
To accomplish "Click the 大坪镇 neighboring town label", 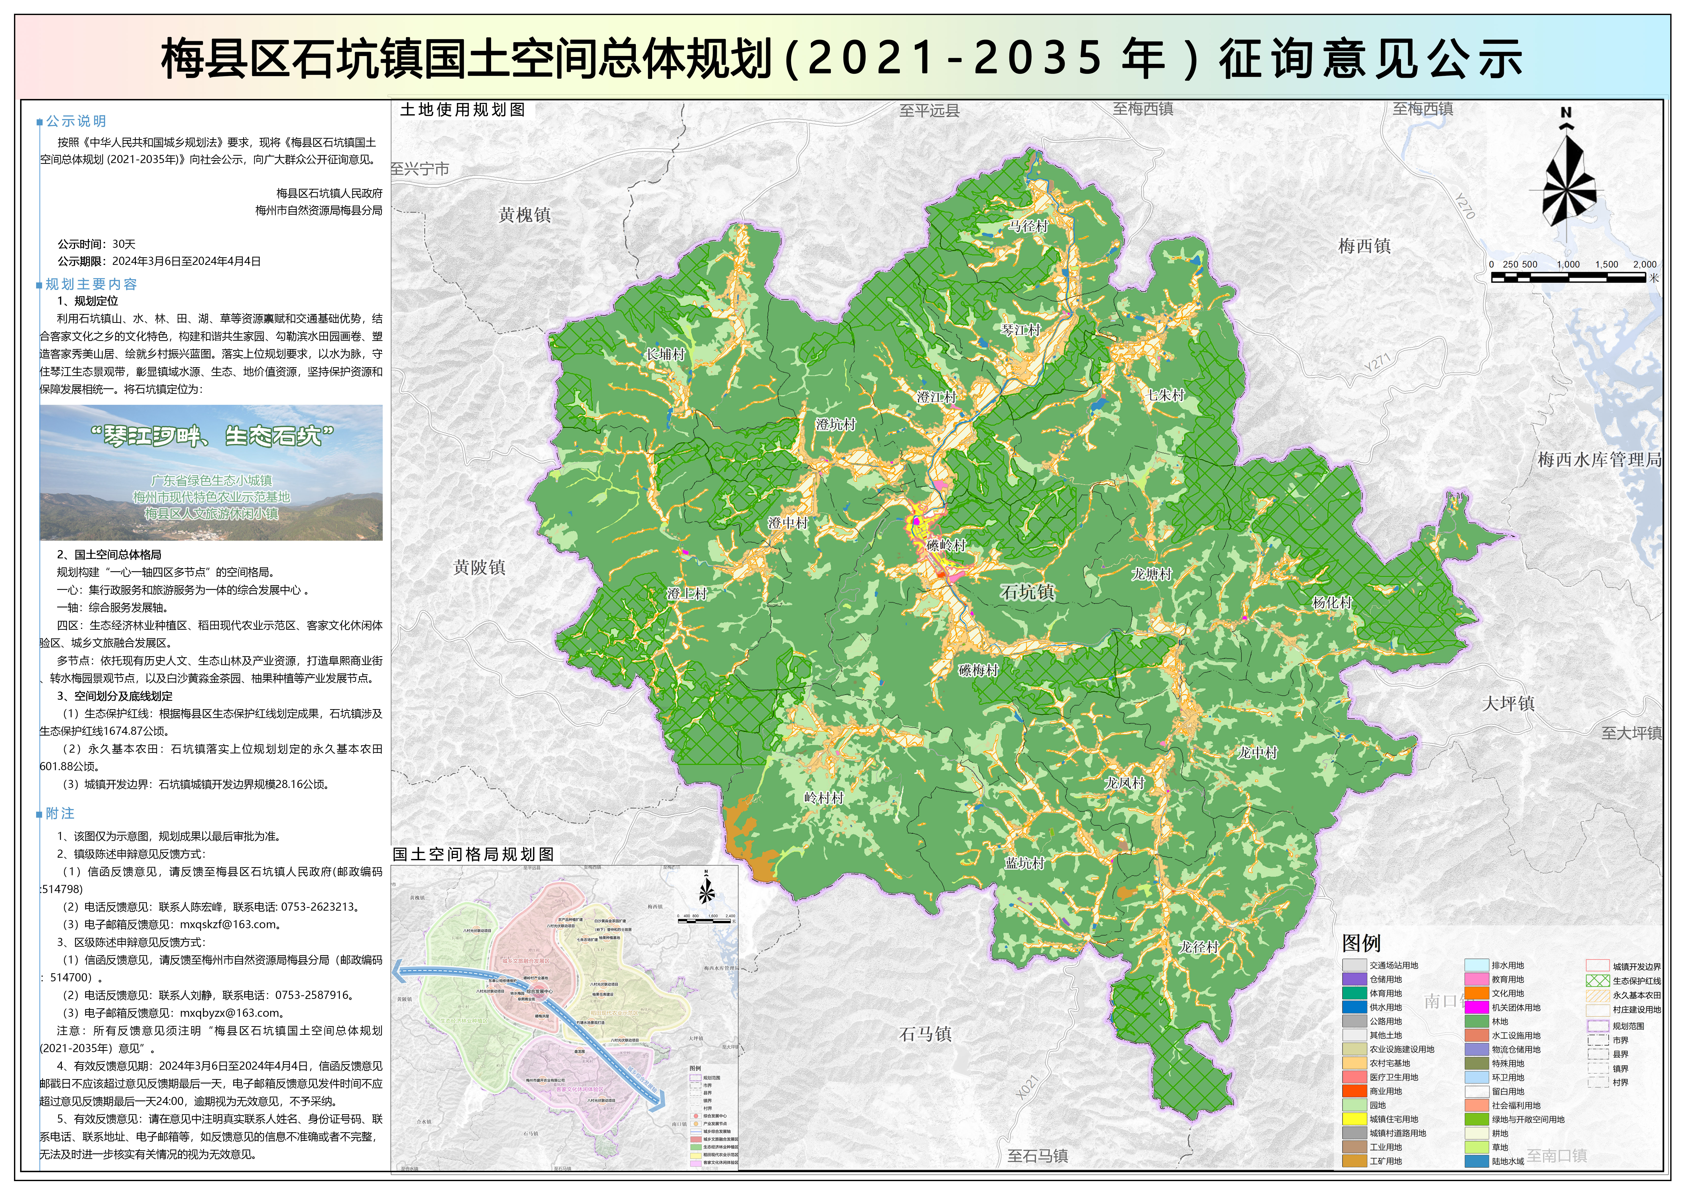I will 1508,704.
